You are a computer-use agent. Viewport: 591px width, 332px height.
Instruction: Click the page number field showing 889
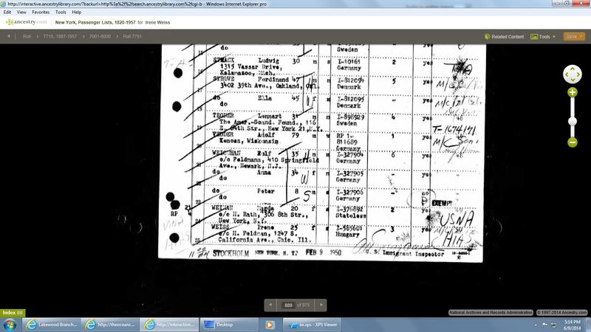click(288, 305)
